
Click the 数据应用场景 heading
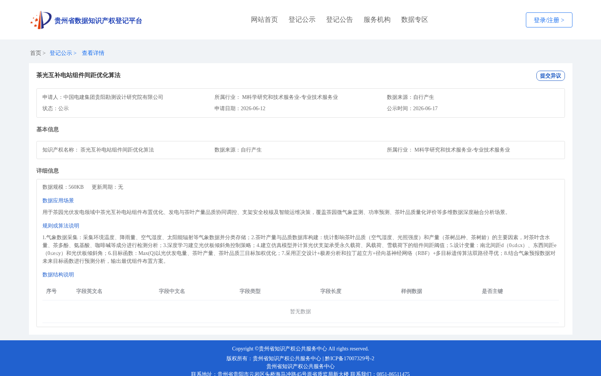[58, 200]
